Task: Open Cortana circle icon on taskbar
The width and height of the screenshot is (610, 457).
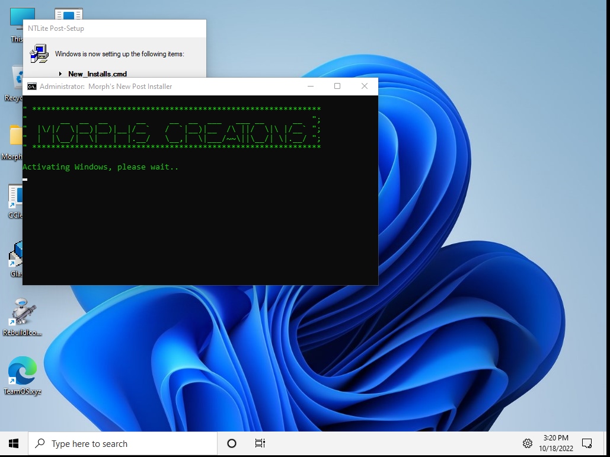Action: coord(231,443)
